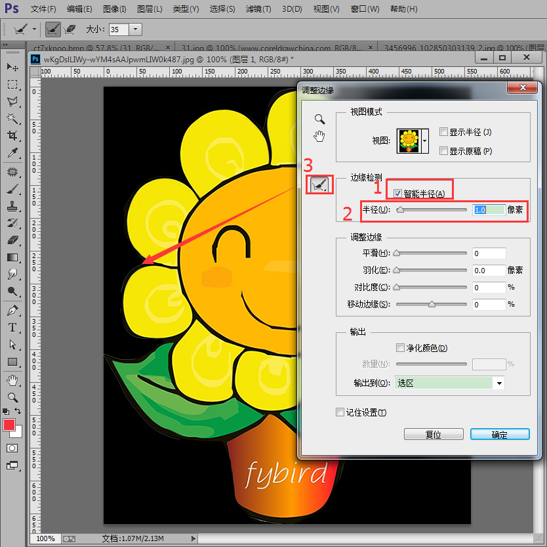This screenshot has height=547, width=547.
Task: Select the Smudge tool
Action: [x=12, y=274]
